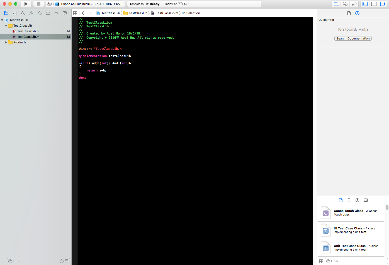Open the Test navigator tab
Screen dimensions: 389x265
pyautogui.click(x=40, y=13)
